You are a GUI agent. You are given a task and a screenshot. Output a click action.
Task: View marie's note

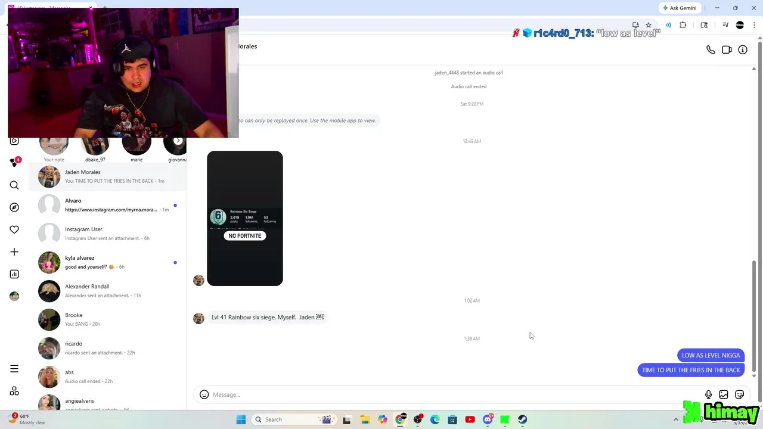click(x=137, y=149)
